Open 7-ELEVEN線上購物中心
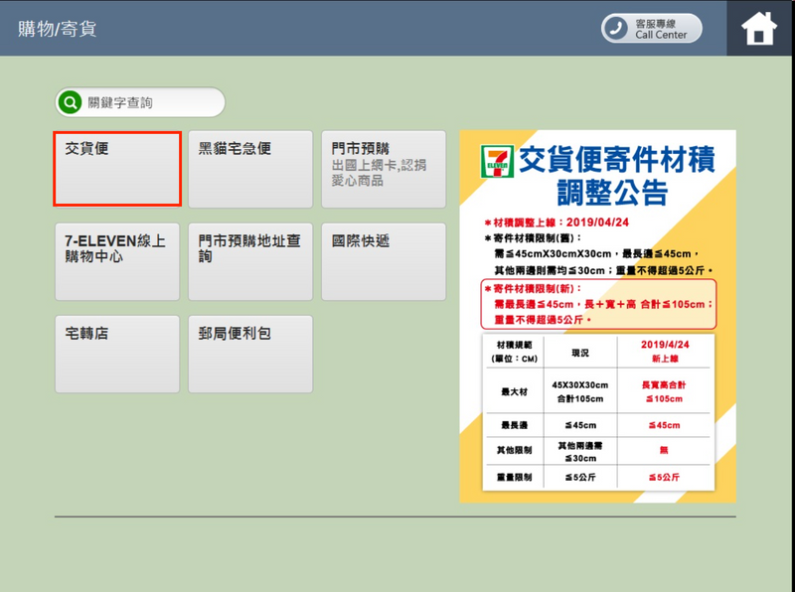 pyautogui.click(x=117, y=261)
